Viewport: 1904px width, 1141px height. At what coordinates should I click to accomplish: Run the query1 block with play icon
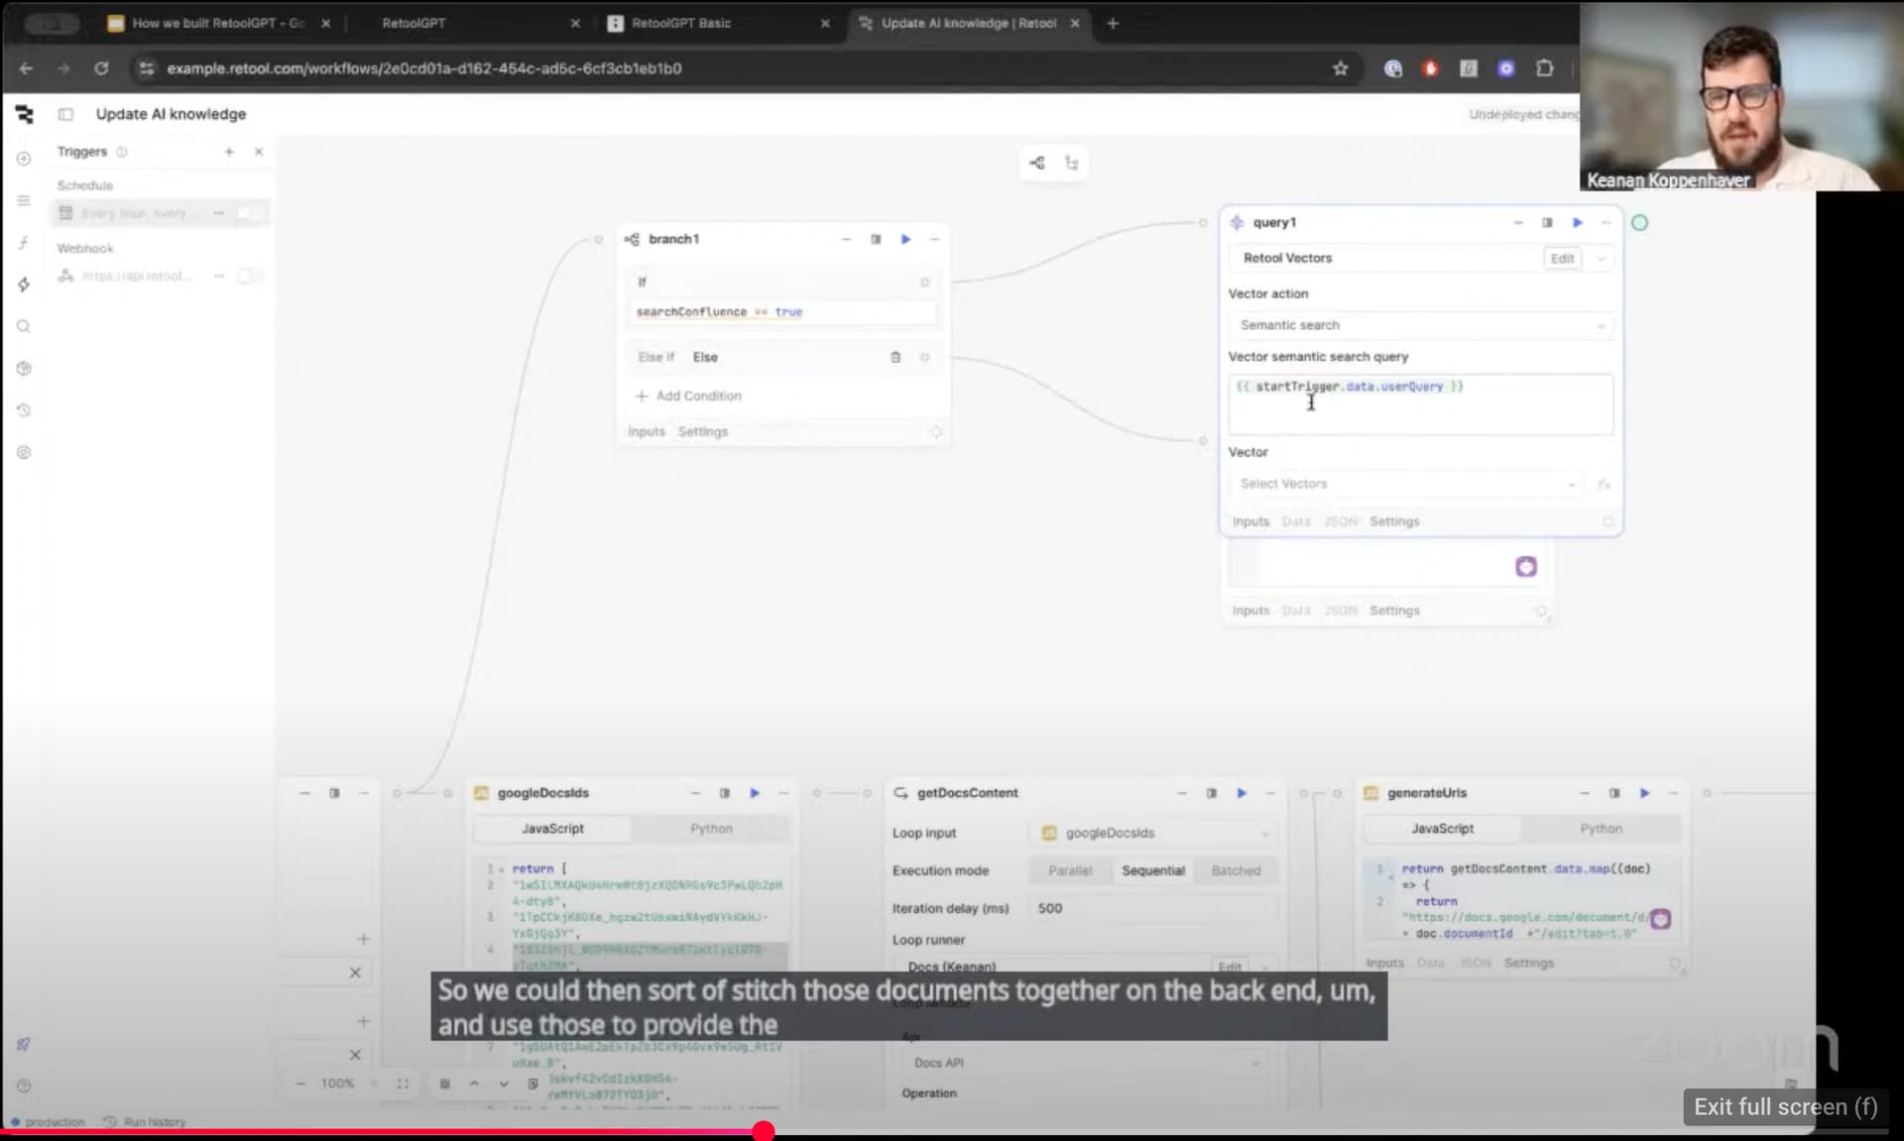tap(1577, 222)
